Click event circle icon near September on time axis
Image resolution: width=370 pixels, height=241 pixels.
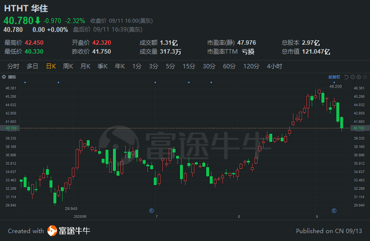click(x=334, y=211)
